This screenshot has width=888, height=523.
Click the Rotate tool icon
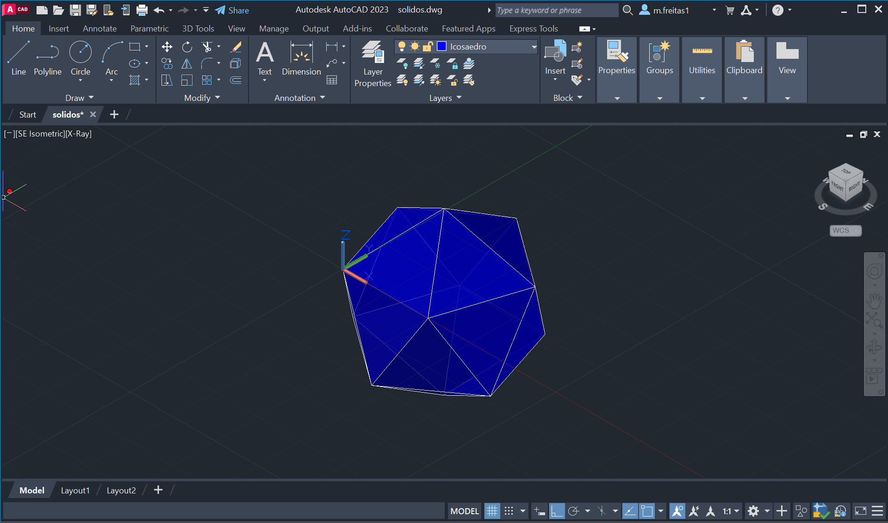pos(187,47)
